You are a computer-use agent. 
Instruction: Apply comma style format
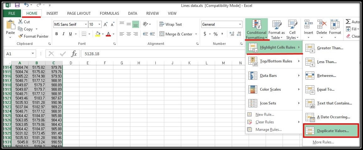[x=222, y=34]
